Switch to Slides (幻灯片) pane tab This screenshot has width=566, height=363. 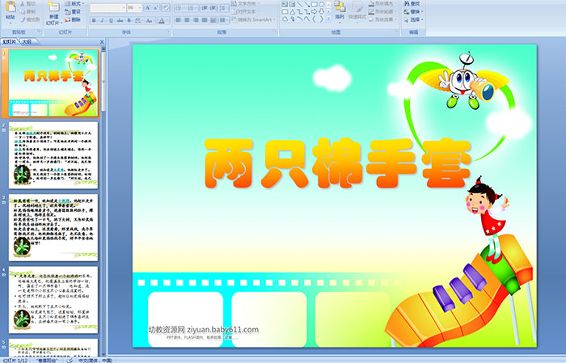[10, 42]
